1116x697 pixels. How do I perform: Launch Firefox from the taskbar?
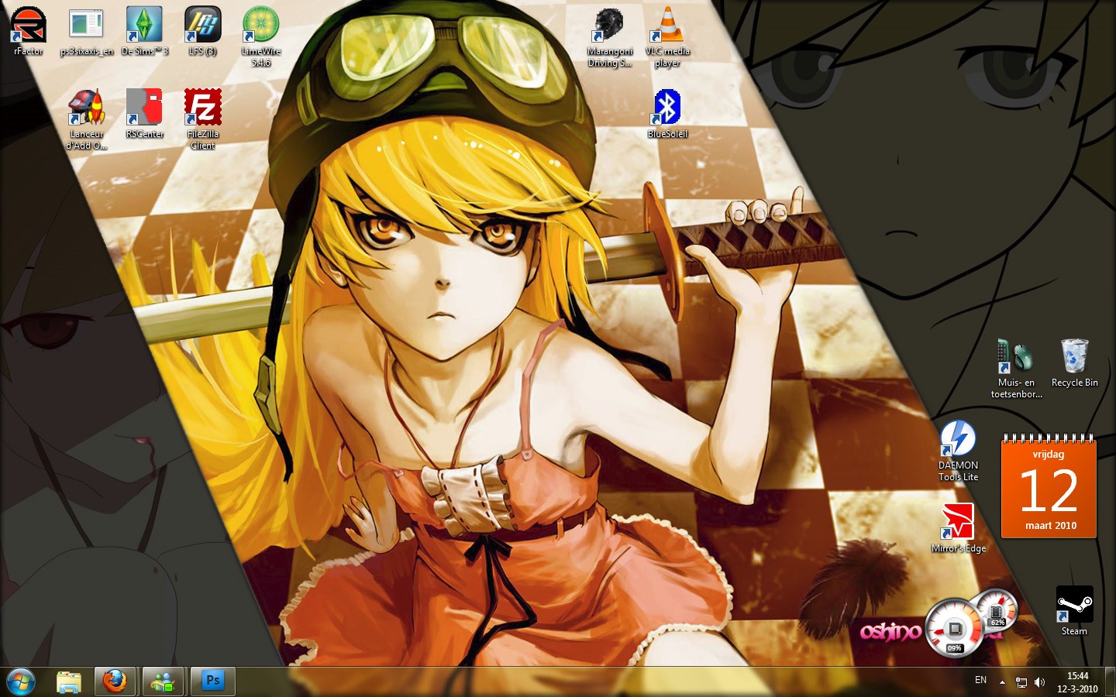115,682
